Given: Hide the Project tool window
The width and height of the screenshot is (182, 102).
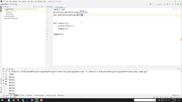Looking at the screenshot, I should point(44,7).
